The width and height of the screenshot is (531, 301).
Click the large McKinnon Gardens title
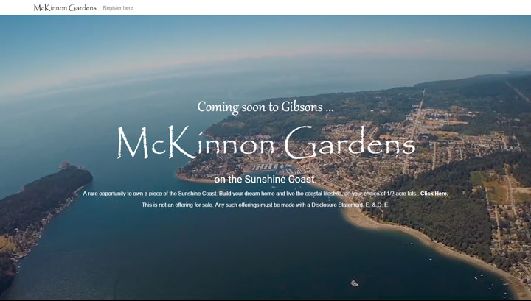tap(265, 144)
